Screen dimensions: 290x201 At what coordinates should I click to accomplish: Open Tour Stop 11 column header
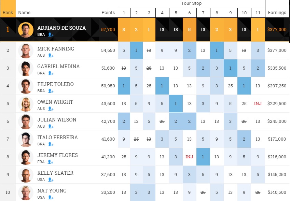258,13
